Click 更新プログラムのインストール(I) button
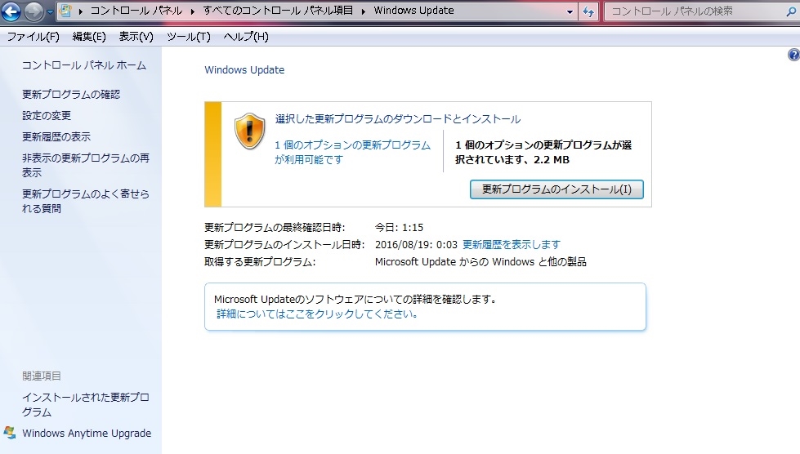 [556, 189]
